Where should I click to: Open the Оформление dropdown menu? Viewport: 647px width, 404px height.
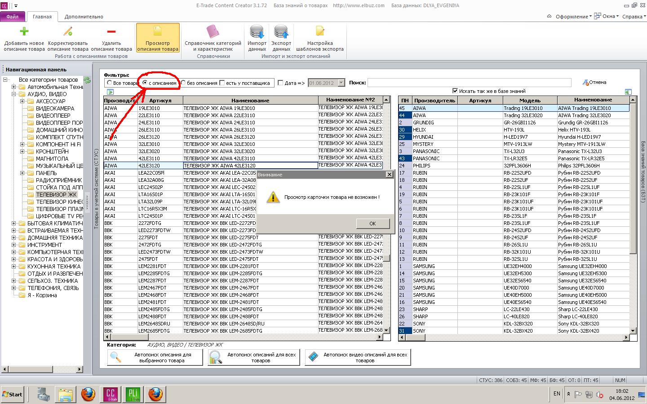pos(574,17)
